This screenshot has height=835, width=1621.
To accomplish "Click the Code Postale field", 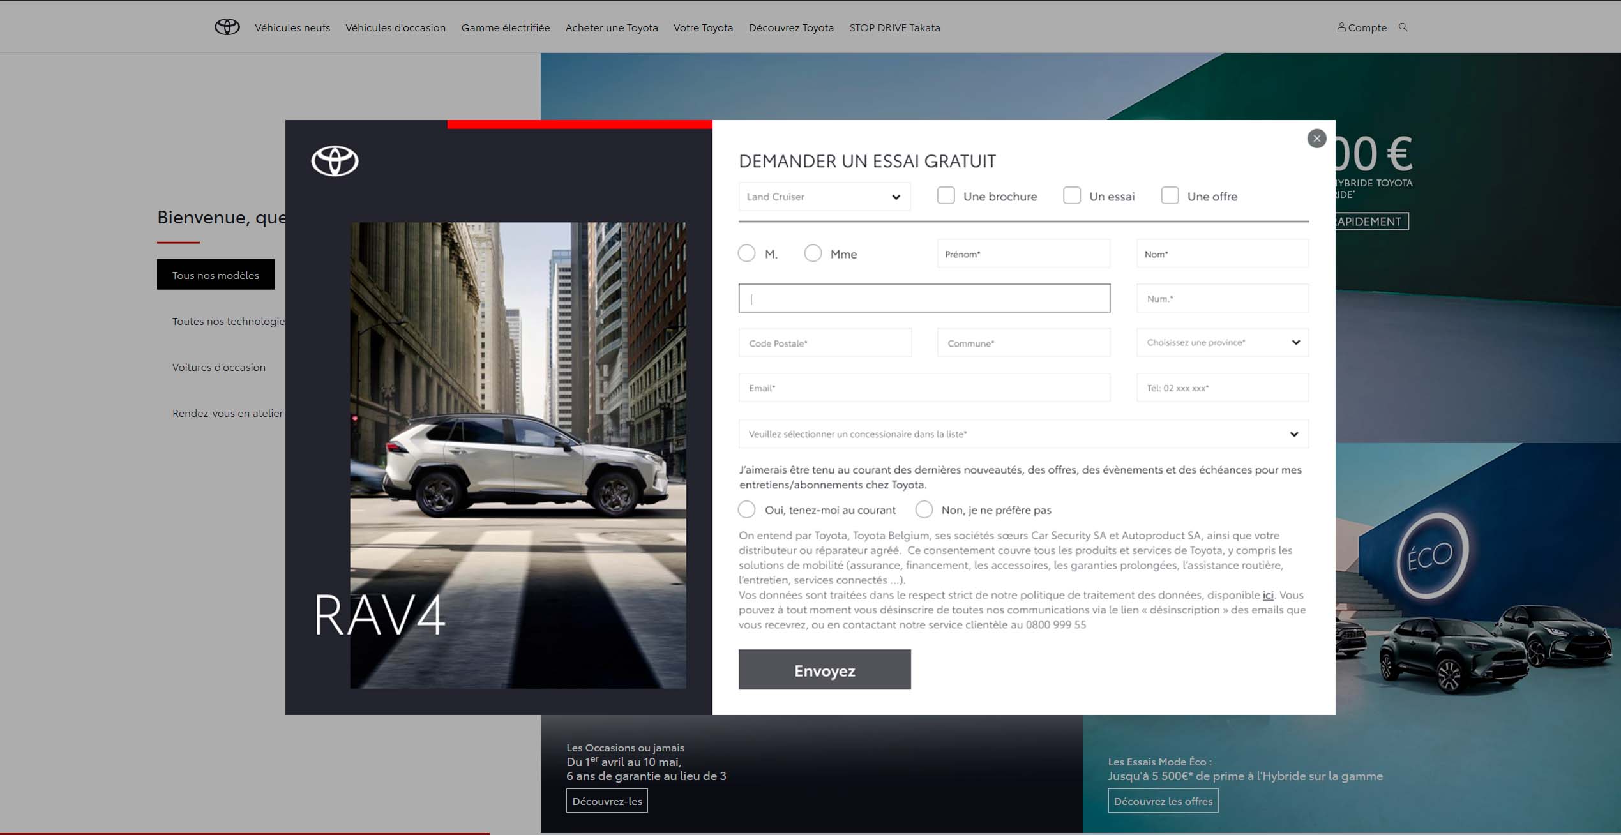I will click(825, 343).
